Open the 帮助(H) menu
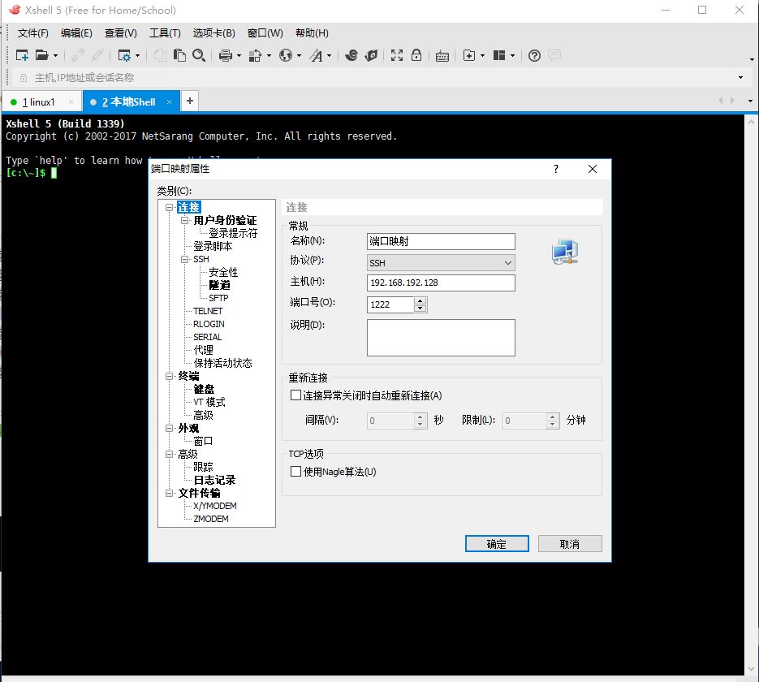 [313, 33]
